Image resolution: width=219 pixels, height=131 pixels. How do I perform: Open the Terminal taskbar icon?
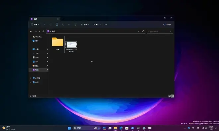pos(138,128)
